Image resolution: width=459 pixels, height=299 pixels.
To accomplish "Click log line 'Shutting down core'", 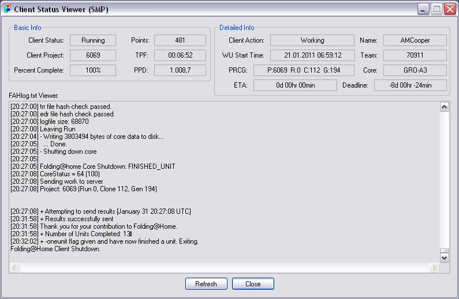I will pos(54,152).
